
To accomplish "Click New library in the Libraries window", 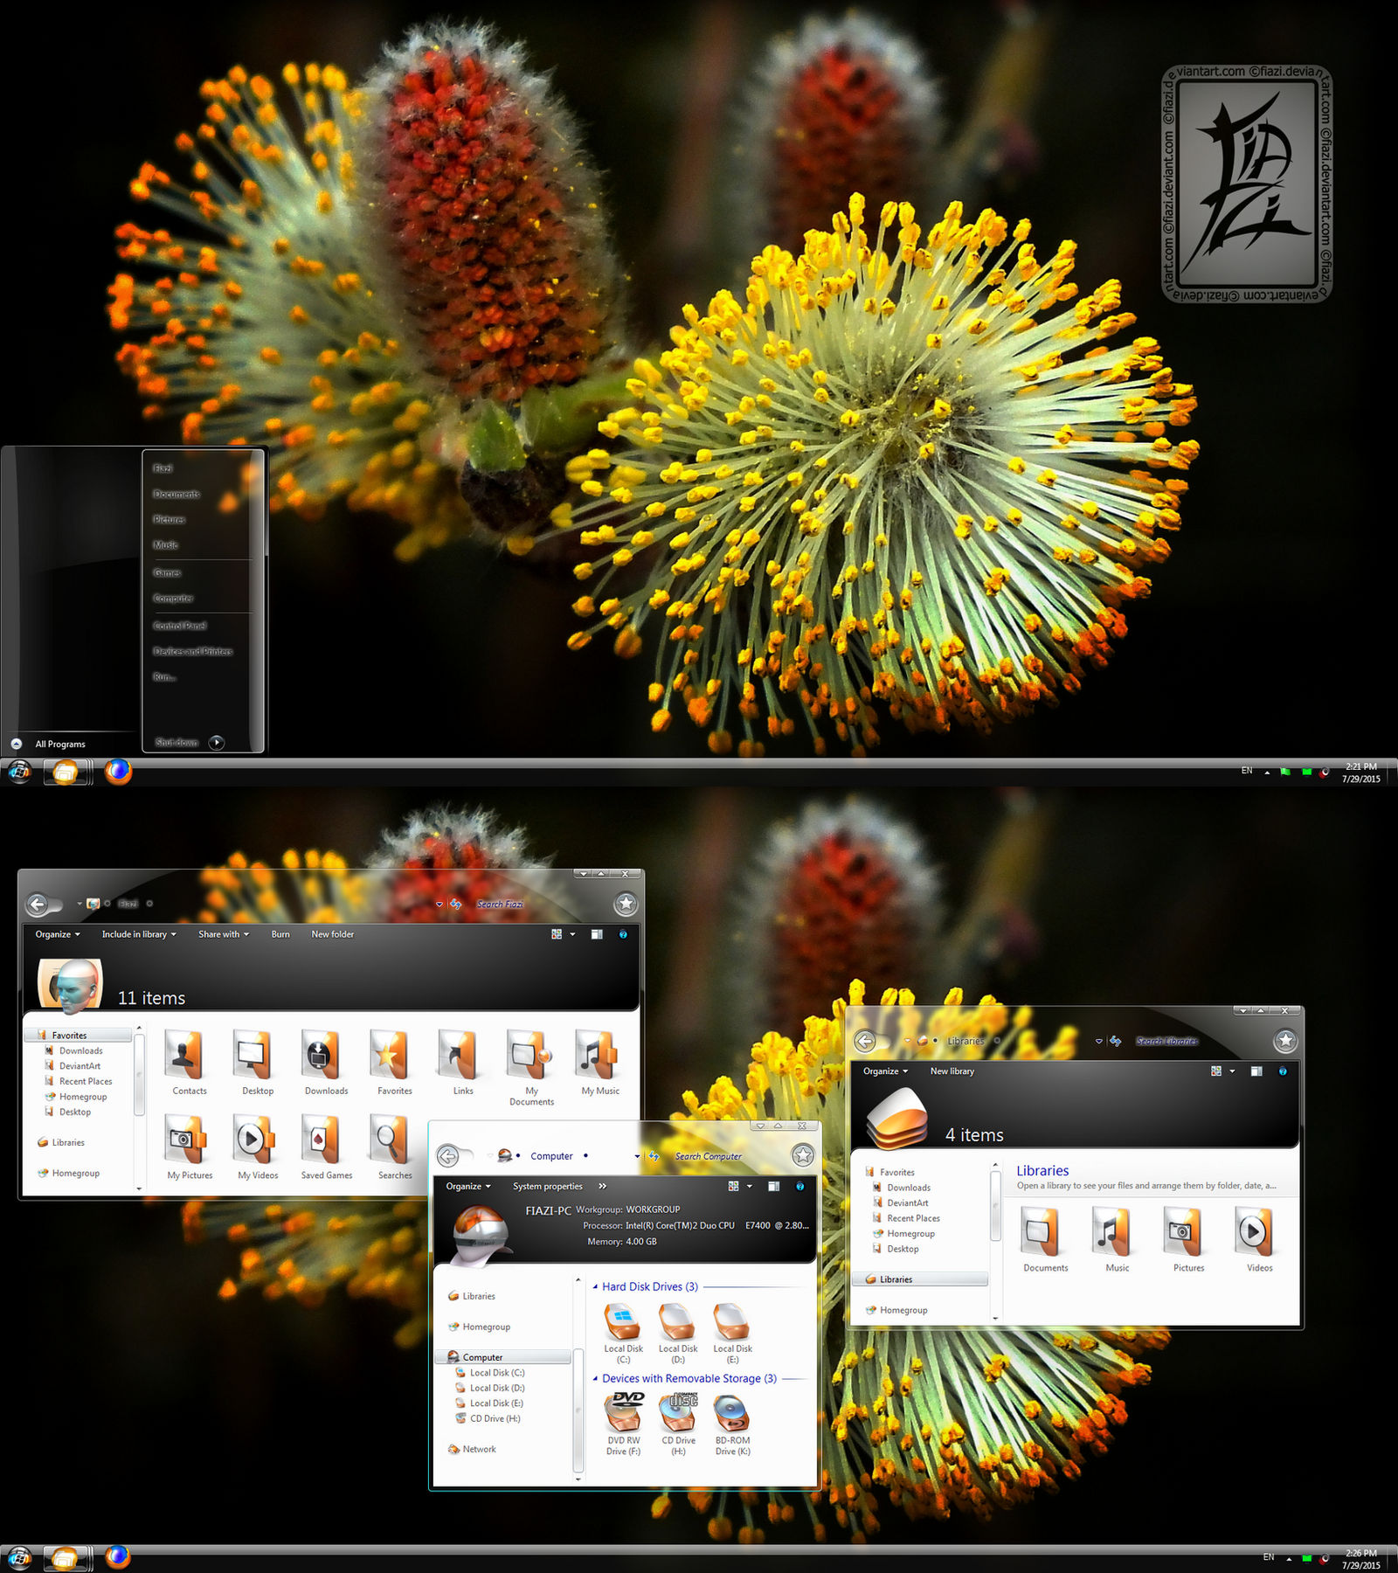I will pyautogui.click(x=952, y=1071).
